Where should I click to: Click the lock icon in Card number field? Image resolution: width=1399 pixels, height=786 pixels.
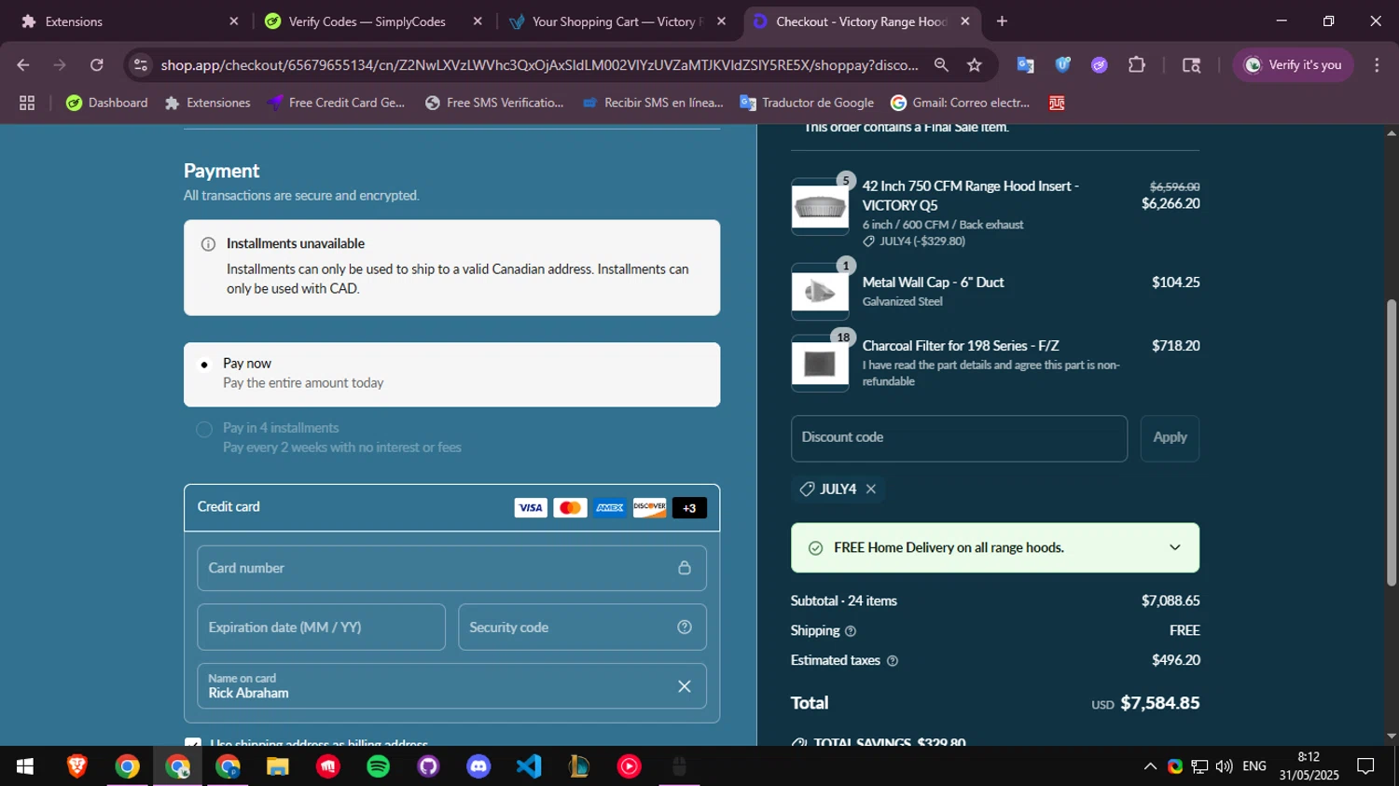click(685, 568)
